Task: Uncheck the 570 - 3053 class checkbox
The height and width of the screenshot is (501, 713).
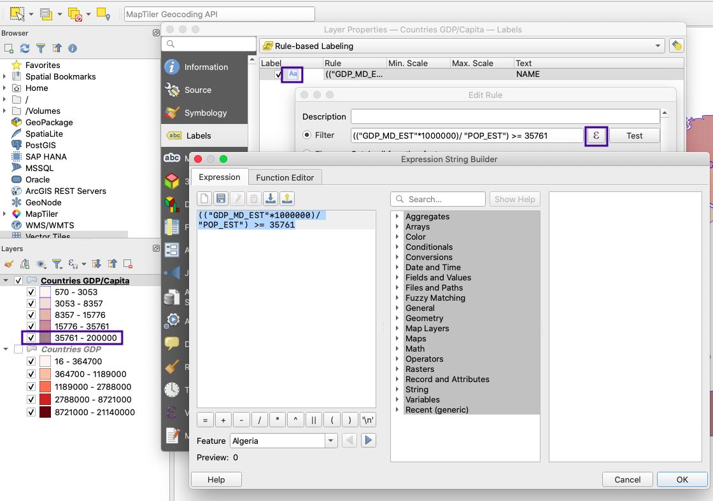Action: click(x=31, y=292)
